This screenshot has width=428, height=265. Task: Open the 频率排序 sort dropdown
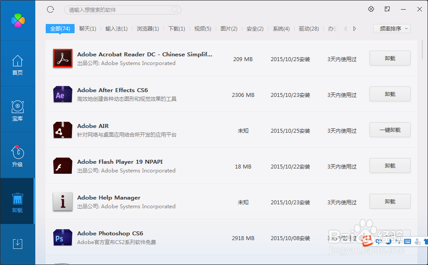[392, 29]
